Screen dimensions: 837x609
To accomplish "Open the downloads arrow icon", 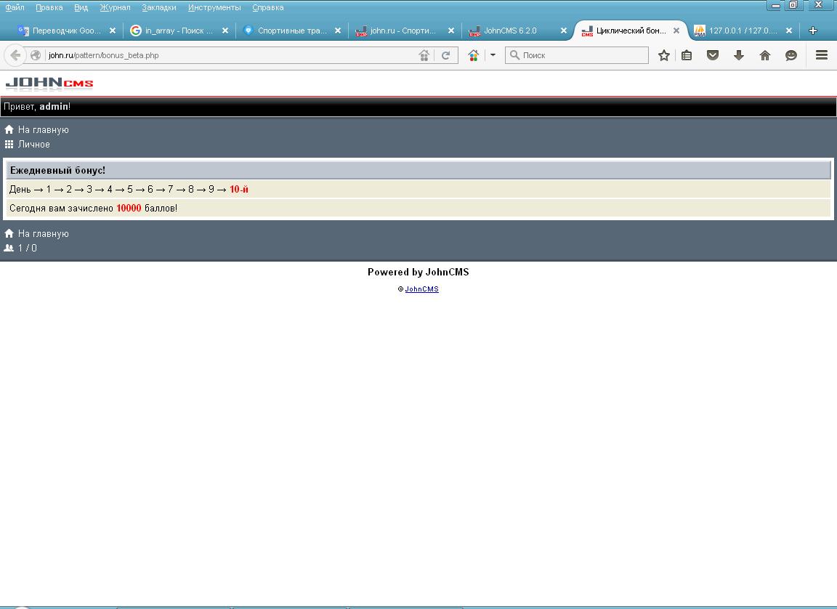I will tap(739, 55).
